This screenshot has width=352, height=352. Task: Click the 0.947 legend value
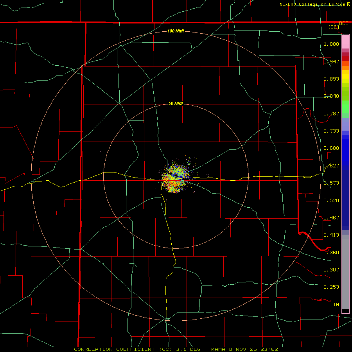coord(331,61)
